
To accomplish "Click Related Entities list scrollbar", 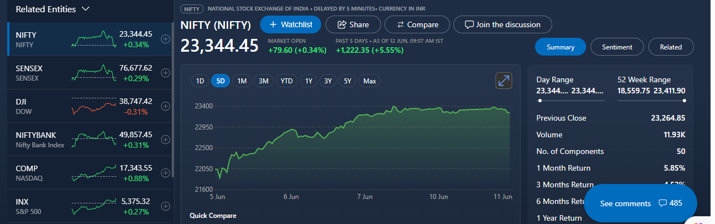I will (172, 100).
